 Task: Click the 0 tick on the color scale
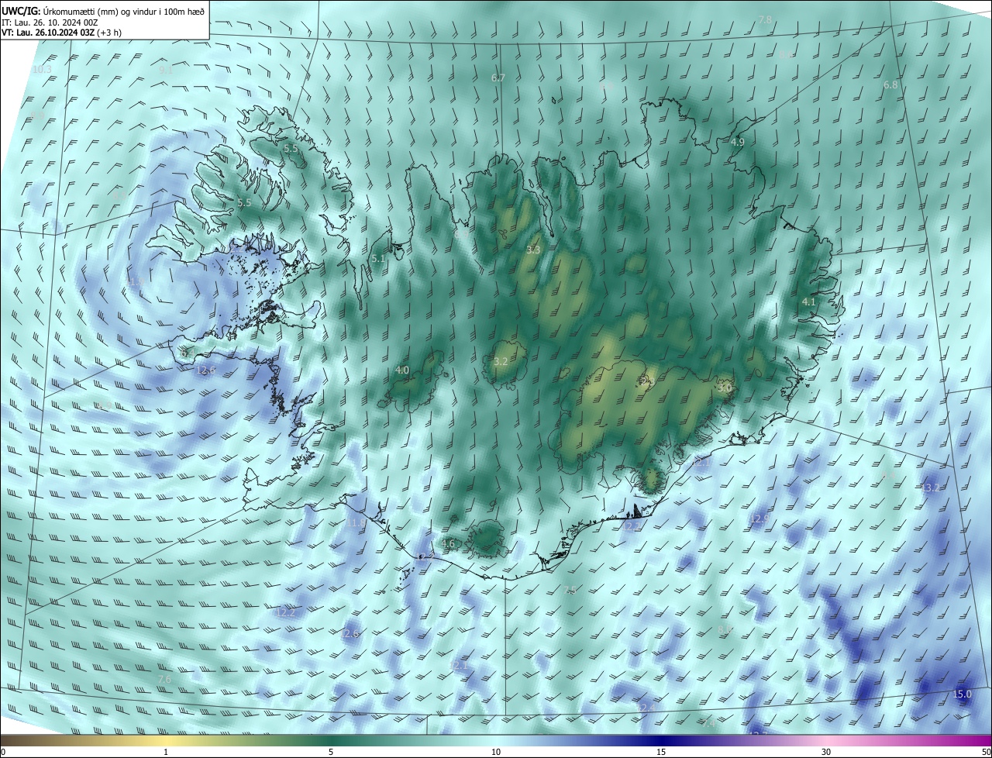click(3, 753)
